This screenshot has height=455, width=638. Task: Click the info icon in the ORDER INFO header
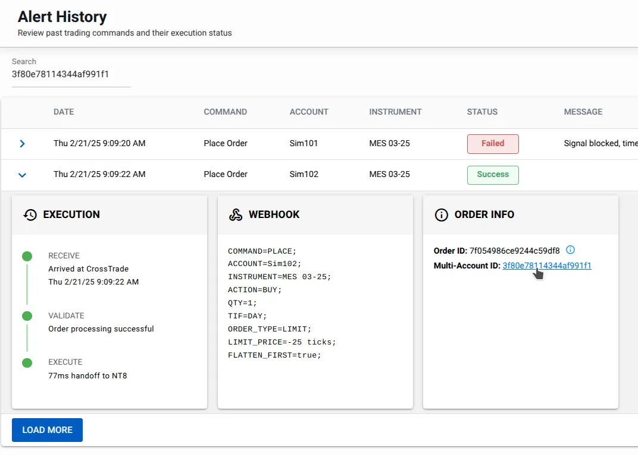[x=441, y=215]
